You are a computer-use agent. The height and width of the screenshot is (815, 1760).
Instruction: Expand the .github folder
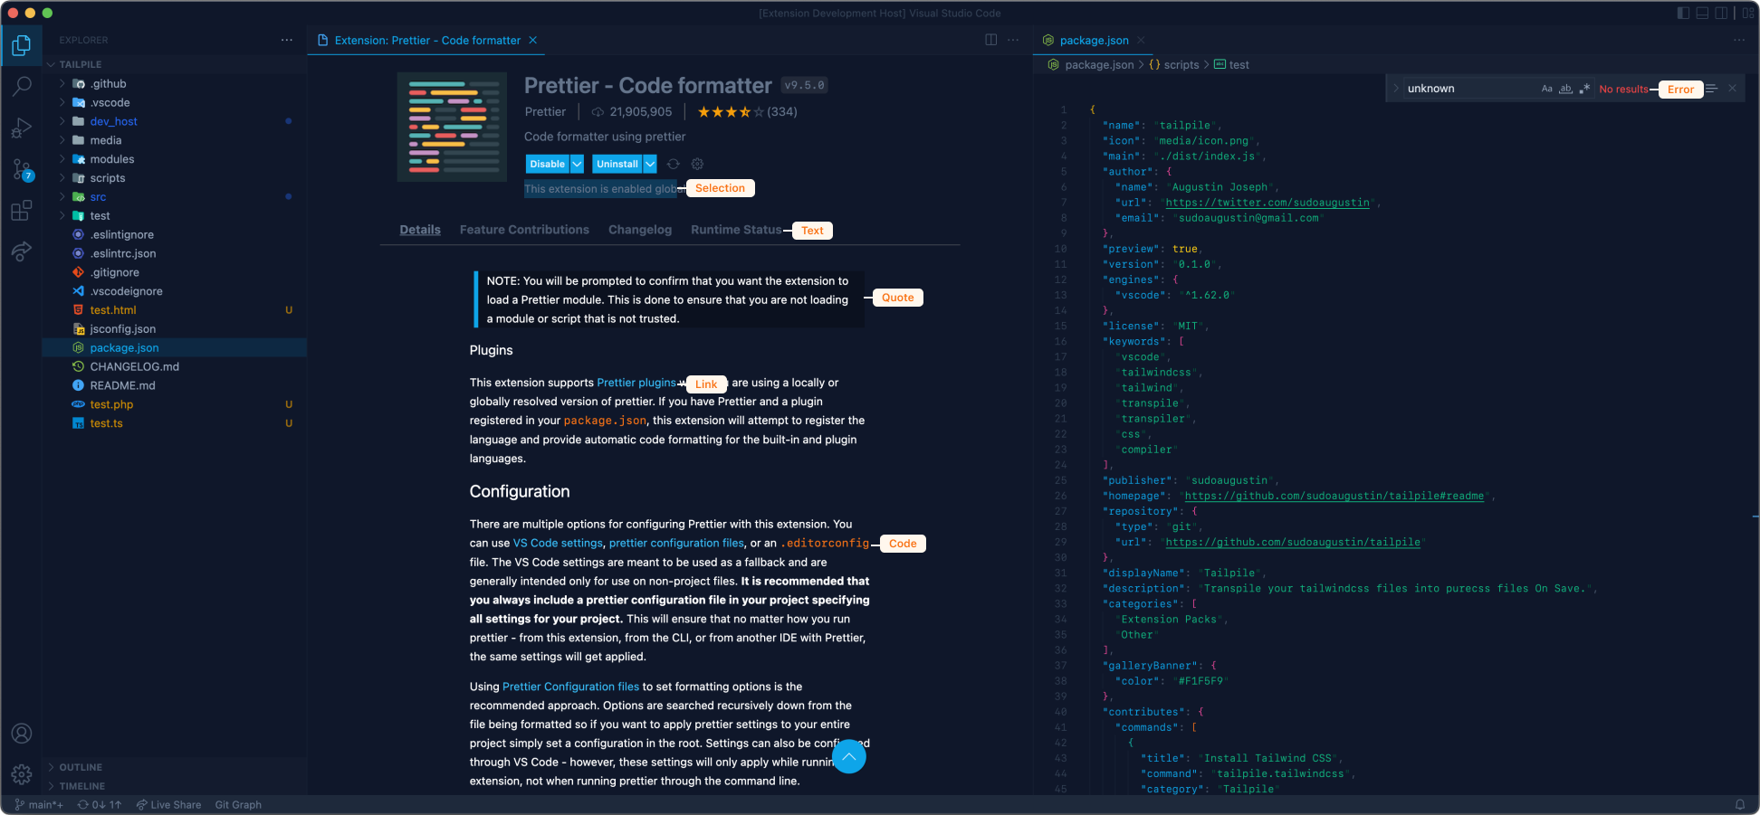(174, 83)
